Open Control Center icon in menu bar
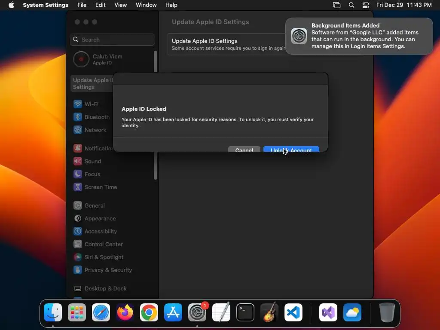The image size is (440, 330). (366, 5)
